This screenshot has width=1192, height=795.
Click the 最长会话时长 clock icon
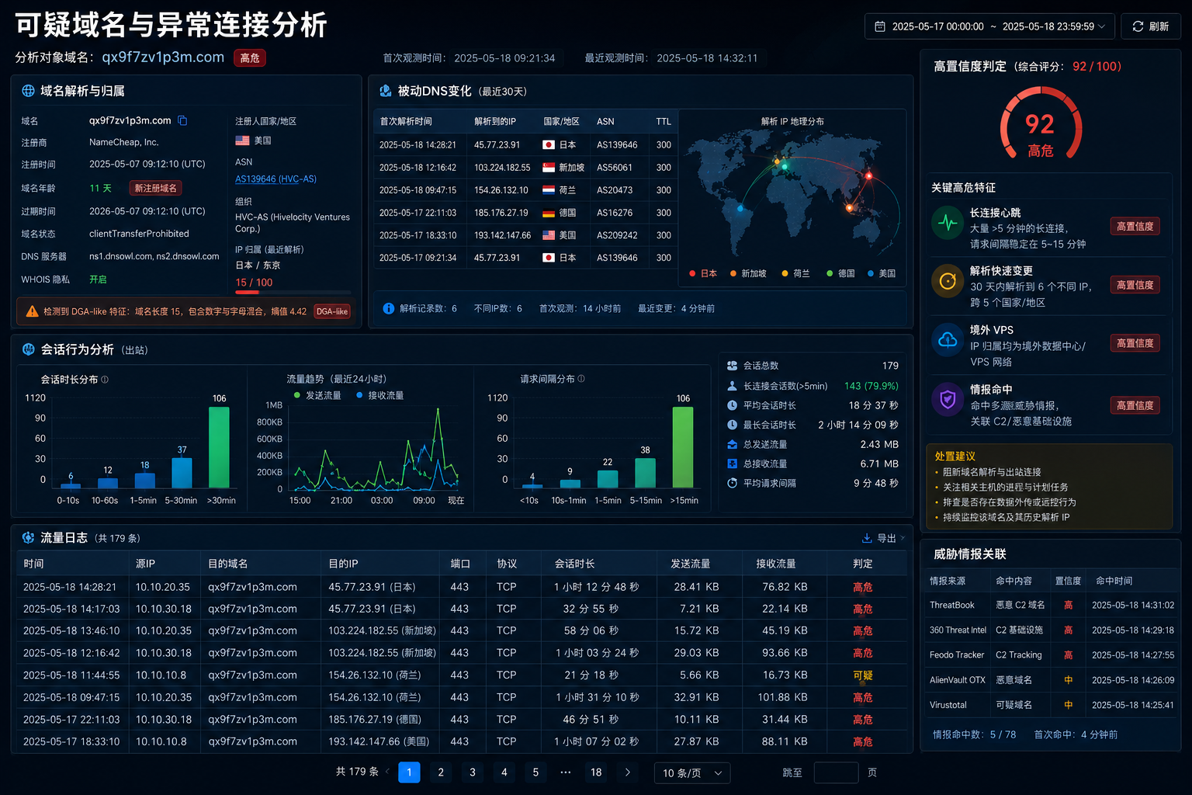click(732, 425)
